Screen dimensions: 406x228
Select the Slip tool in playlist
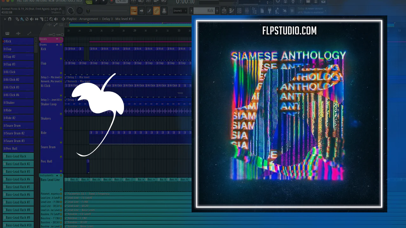pyautogui.click(x=36, y=19)
